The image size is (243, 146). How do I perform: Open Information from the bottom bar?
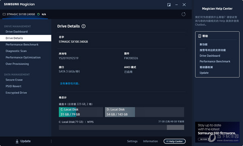pyautogui.click(x=150, y=141)
